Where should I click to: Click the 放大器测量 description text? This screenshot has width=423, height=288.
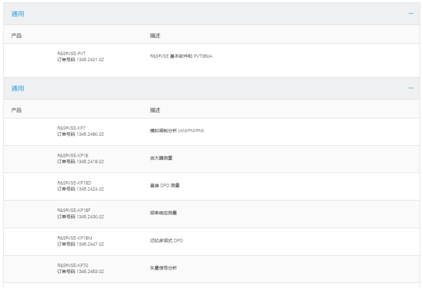pos(161,158)
